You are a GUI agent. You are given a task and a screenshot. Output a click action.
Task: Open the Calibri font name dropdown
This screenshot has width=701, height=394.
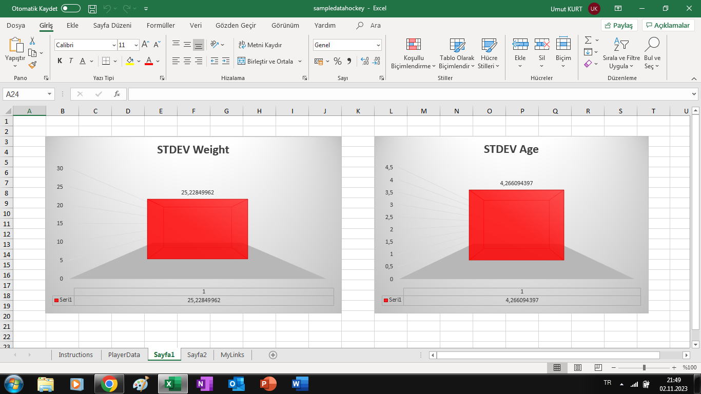coord(114,45)
